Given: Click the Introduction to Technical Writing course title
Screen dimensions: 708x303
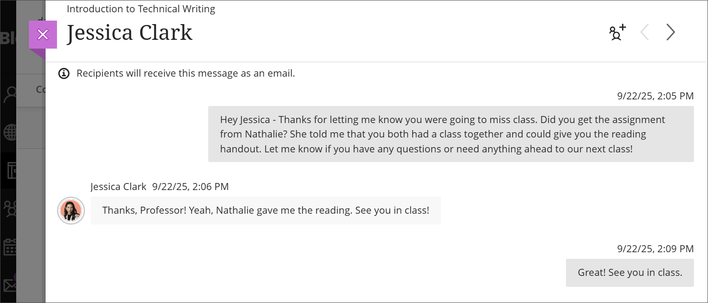Looking at the screenshot, I should click(141, 9).
